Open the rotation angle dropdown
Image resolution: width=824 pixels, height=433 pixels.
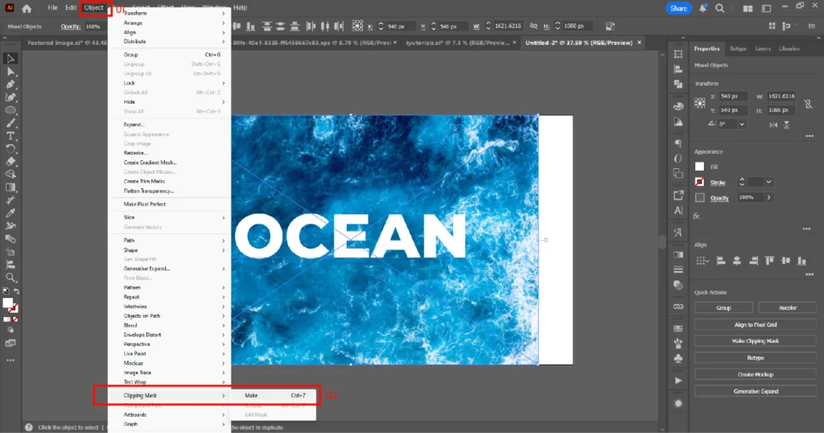point(742,125)
